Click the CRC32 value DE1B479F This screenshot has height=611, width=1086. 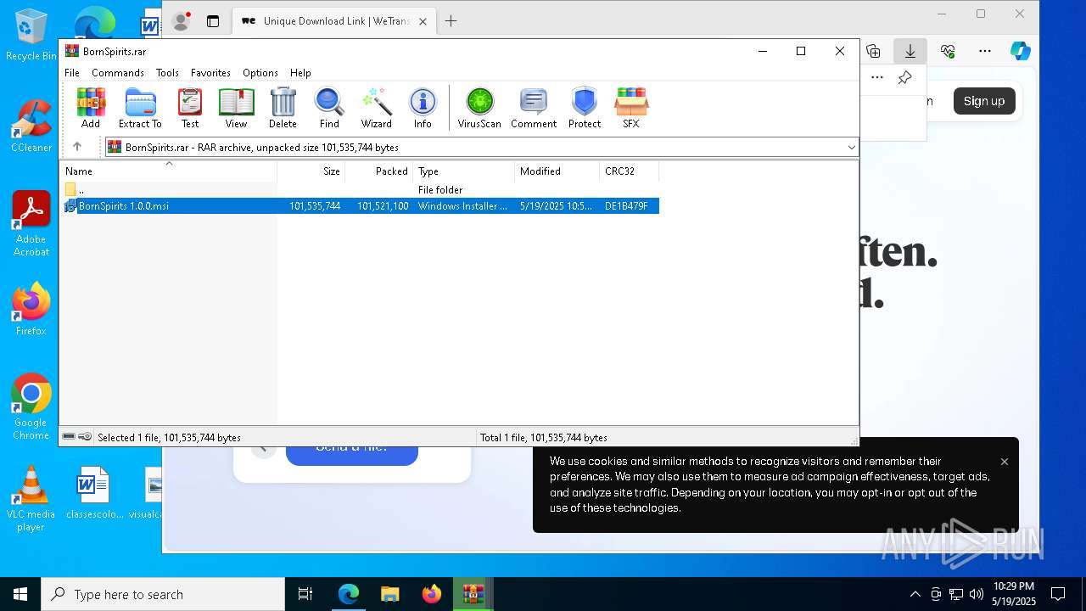[x=626, y=206]
